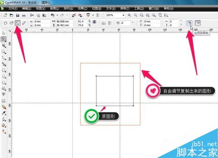Click Zoom to Page Width icon
This screenshot has width=218, height=158.
tap(160, 15)
